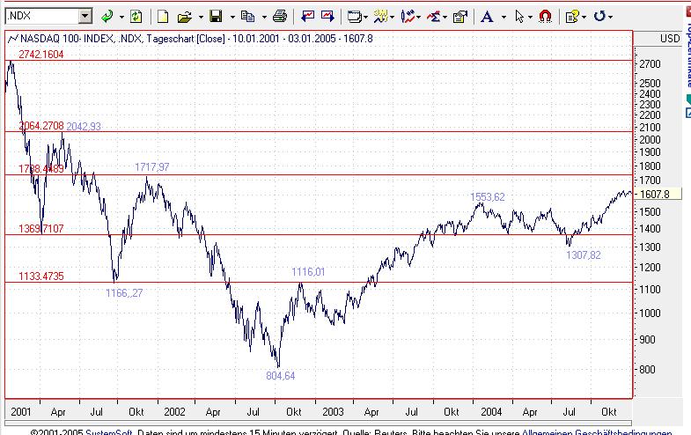Go to the previous chart (left arrow)
The image size is (691, 435).
(x=307, y=17)
